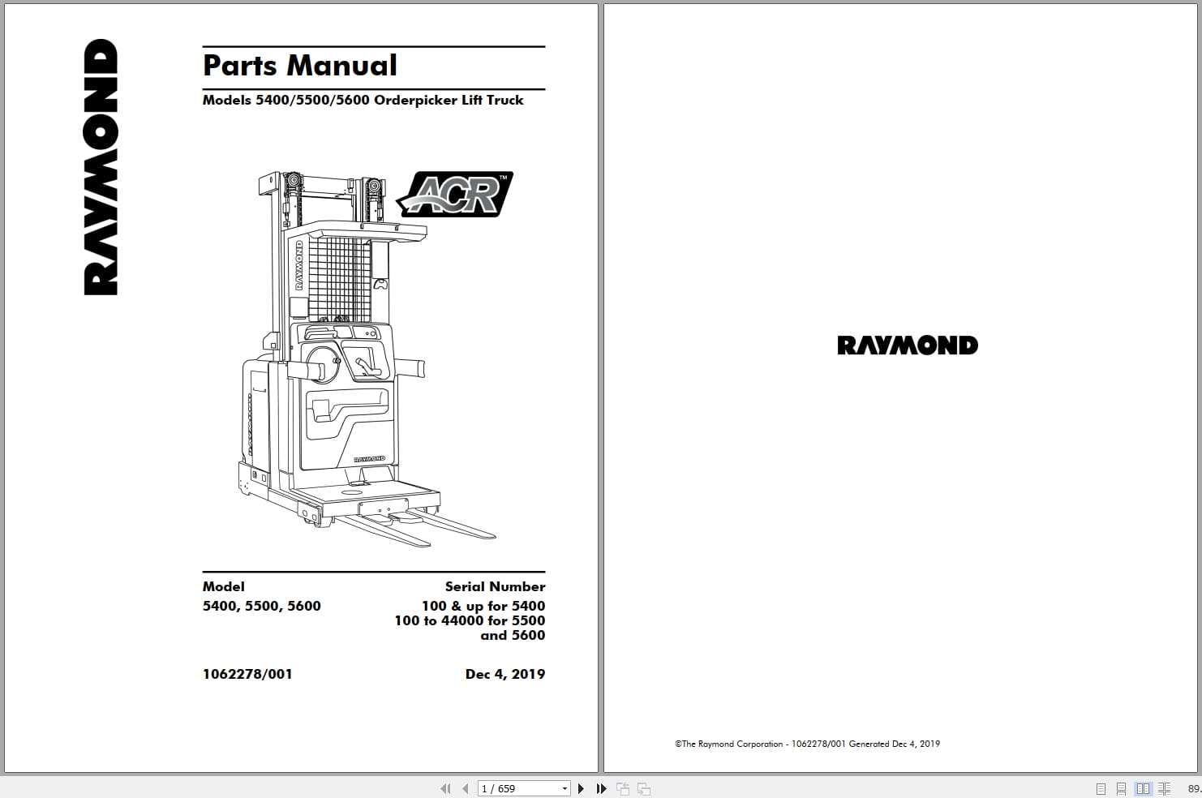Screen dimensions: 1202x798
Task: Jump to the last page
Action: (601, 788)
